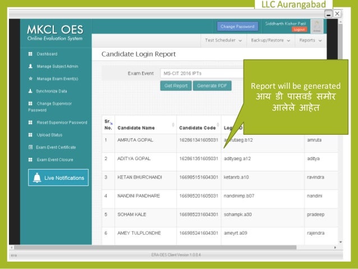Open Reset Supervisor Password item

tap(62, 122)
